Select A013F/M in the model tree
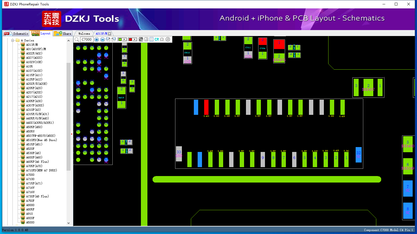 pos(32,45)
